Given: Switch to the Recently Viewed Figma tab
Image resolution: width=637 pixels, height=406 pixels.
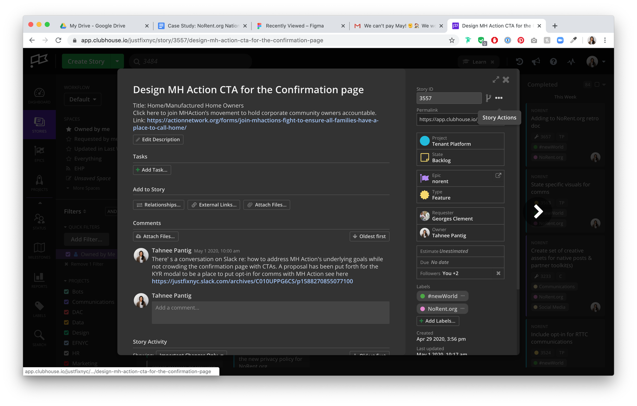Looking at the screenshot, I should pos(295,26).
